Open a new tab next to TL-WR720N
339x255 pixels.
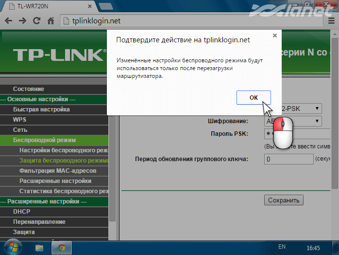click(105, 6)
